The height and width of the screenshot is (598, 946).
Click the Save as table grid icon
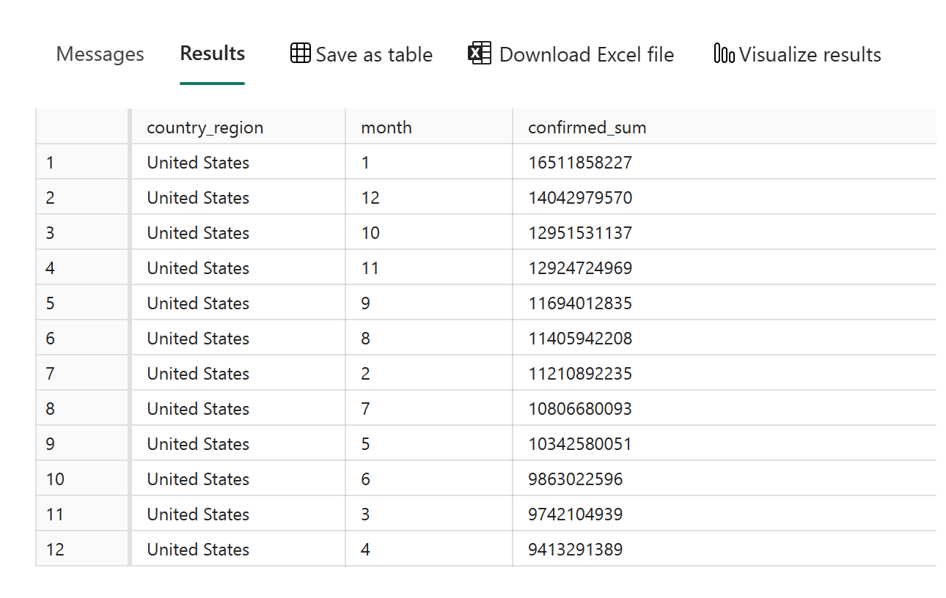300,53
